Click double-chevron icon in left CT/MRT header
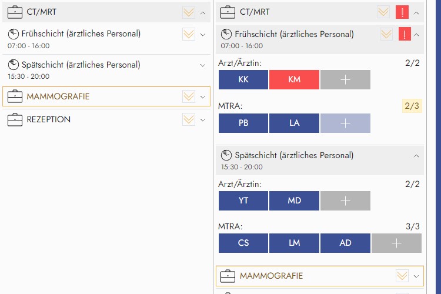 (189, 12)
